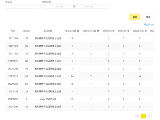
Task: Click visit count 2 in the smm-评选活动3 row
Action: click(x=72, y=99)
